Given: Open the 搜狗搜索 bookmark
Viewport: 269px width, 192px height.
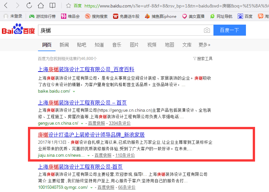Looking at the screenshot, I should point(96,16).
